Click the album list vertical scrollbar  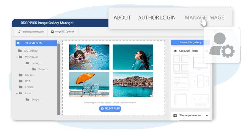point(59,79)
